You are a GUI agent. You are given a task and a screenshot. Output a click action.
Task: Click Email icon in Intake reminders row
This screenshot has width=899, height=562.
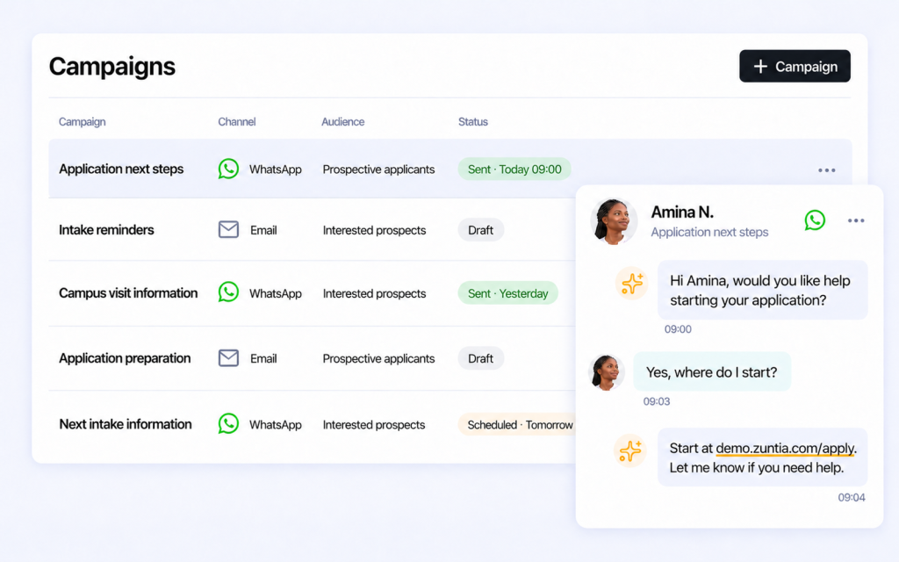pyautogui.click(x=228, y=229)
